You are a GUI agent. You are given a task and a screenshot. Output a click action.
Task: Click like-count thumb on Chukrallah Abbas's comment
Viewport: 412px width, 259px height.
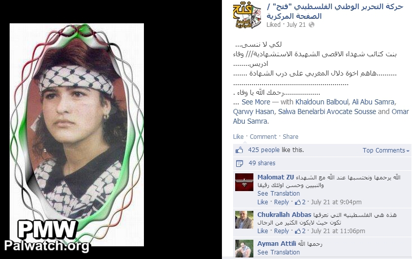point(297,231)
